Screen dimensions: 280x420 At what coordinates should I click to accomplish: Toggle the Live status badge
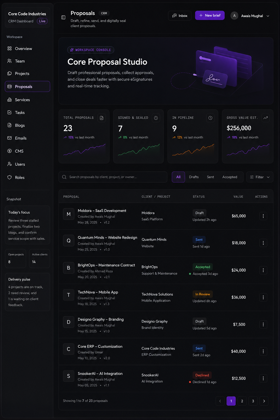coord(42,21)
